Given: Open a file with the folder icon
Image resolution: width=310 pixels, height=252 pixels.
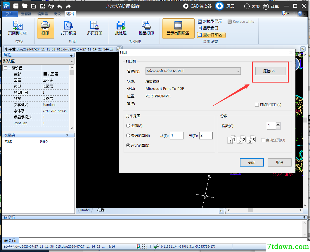Looking at the screenshot, I should (x=25, y=6).
